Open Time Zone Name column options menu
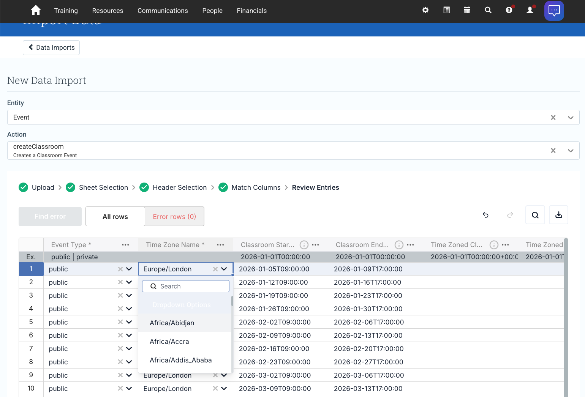 point(220,245)
